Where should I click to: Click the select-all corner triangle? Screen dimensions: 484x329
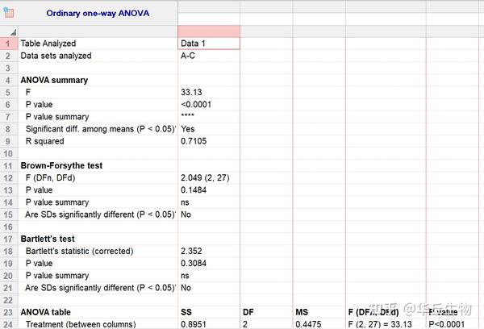pyautogui.click(x=13, y=31)
